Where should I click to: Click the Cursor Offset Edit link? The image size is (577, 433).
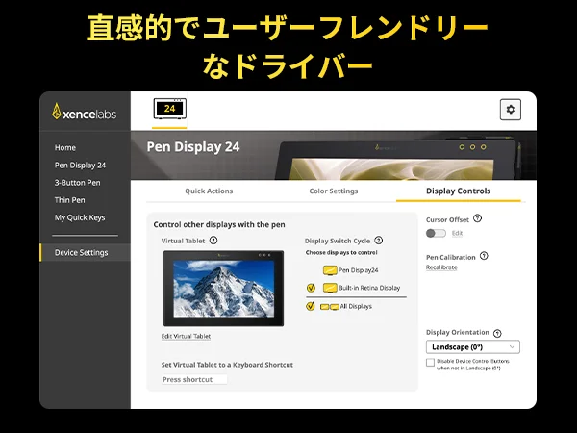(457, 233)
